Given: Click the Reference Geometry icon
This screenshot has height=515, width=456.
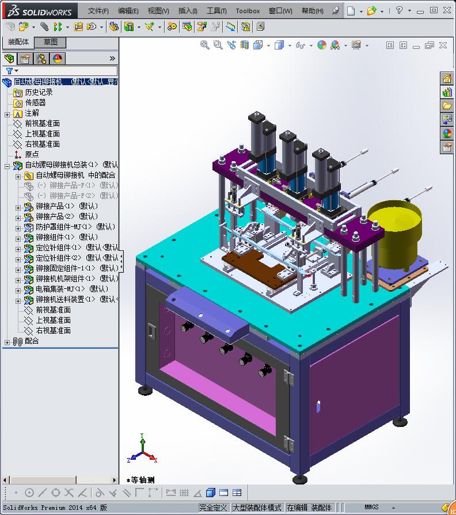Looking at the screenshot, I should [150, 26].
